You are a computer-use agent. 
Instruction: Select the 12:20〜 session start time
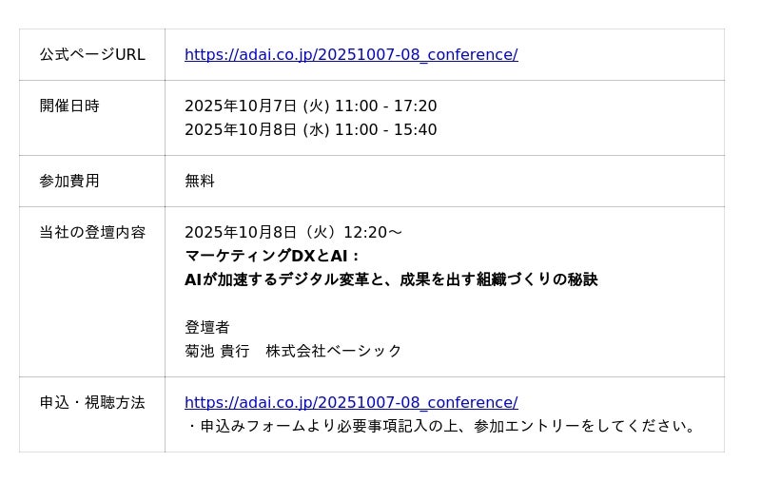click(x=372, y=233)
